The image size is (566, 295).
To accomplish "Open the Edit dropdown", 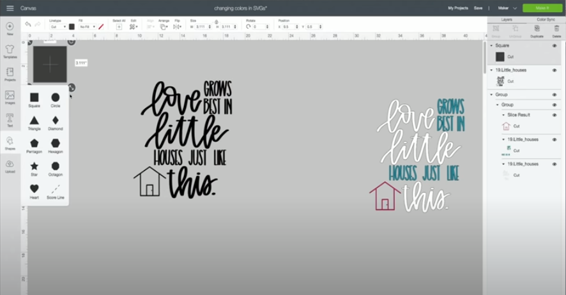I will [134, 27].
